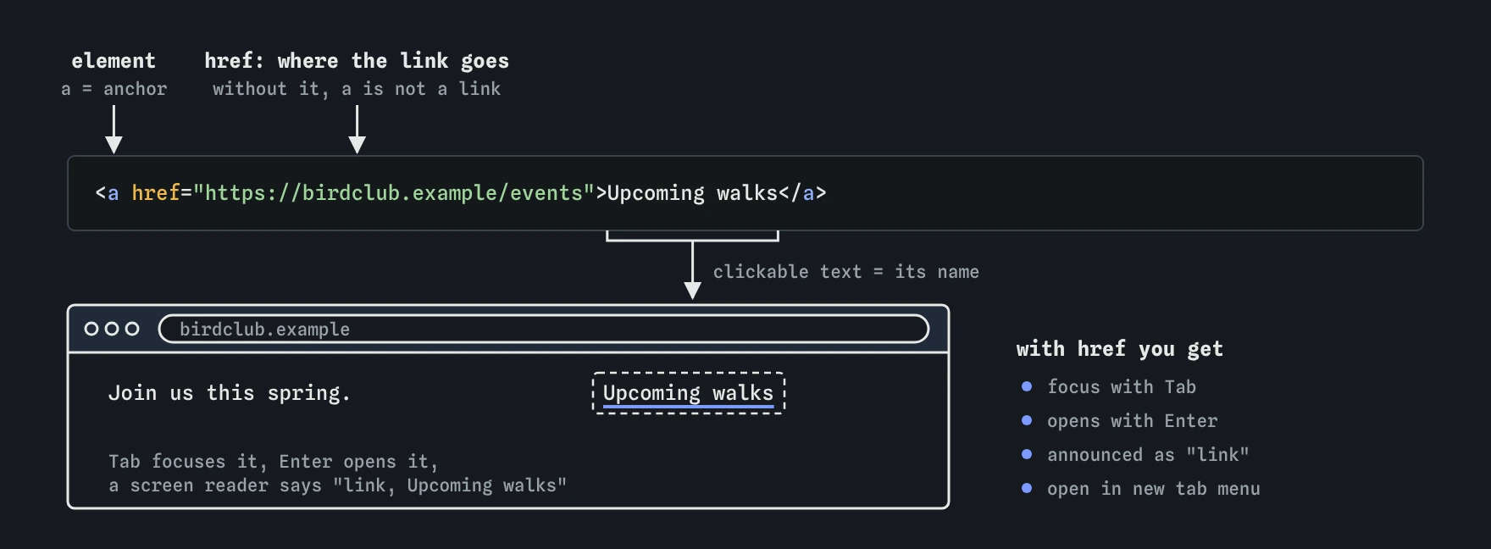The image size is (1491, 549).
Task: Click the "focus with Tab" list item
Action: (1122, 387)
